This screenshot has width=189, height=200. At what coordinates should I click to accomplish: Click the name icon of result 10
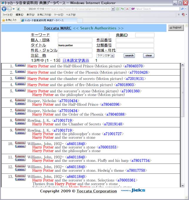coord(20,143)
